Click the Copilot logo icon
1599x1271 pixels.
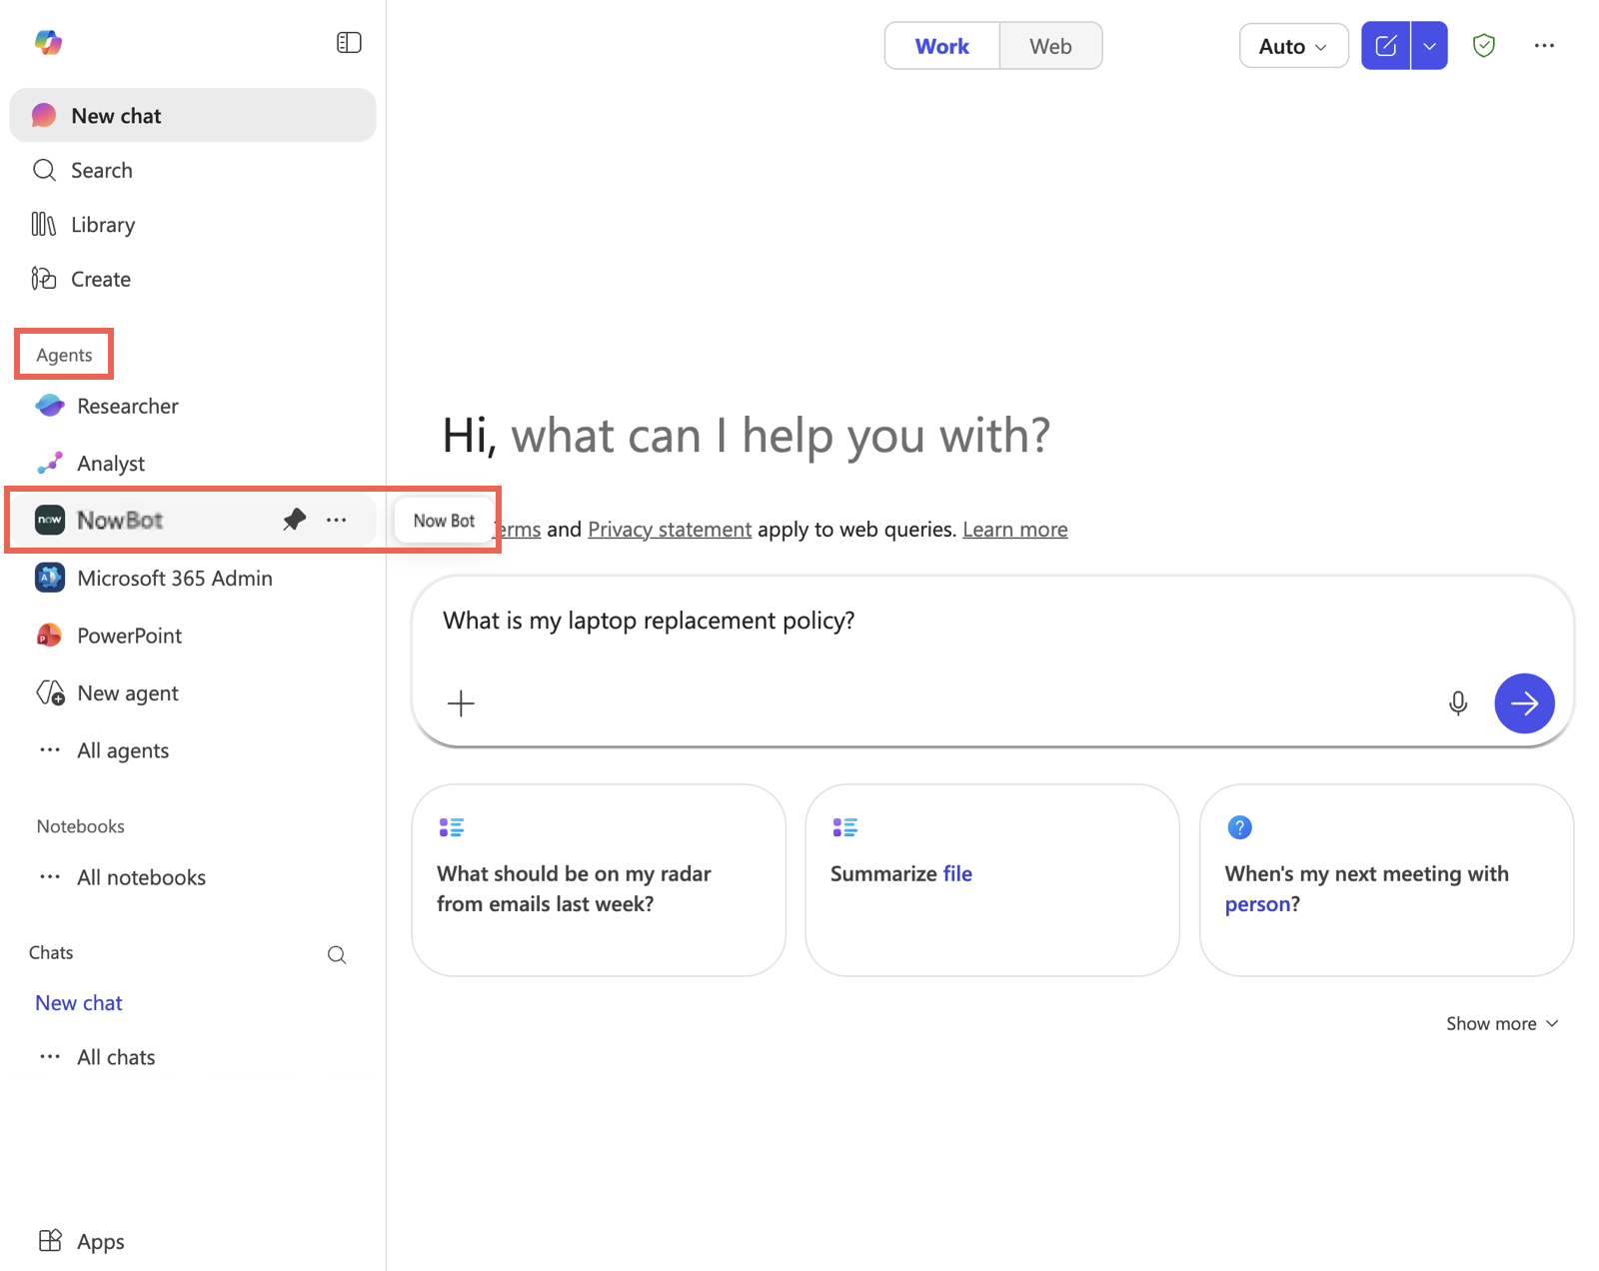48,42
